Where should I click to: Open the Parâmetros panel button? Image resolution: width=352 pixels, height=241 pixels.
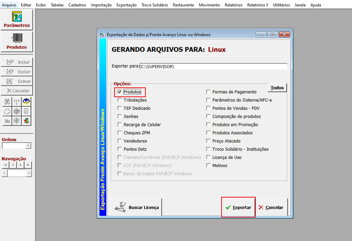(x=17, y=20)
